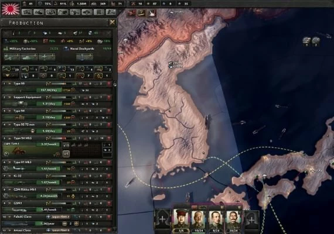Open the Trade screen from the top bar

click(x=63, y=12)
